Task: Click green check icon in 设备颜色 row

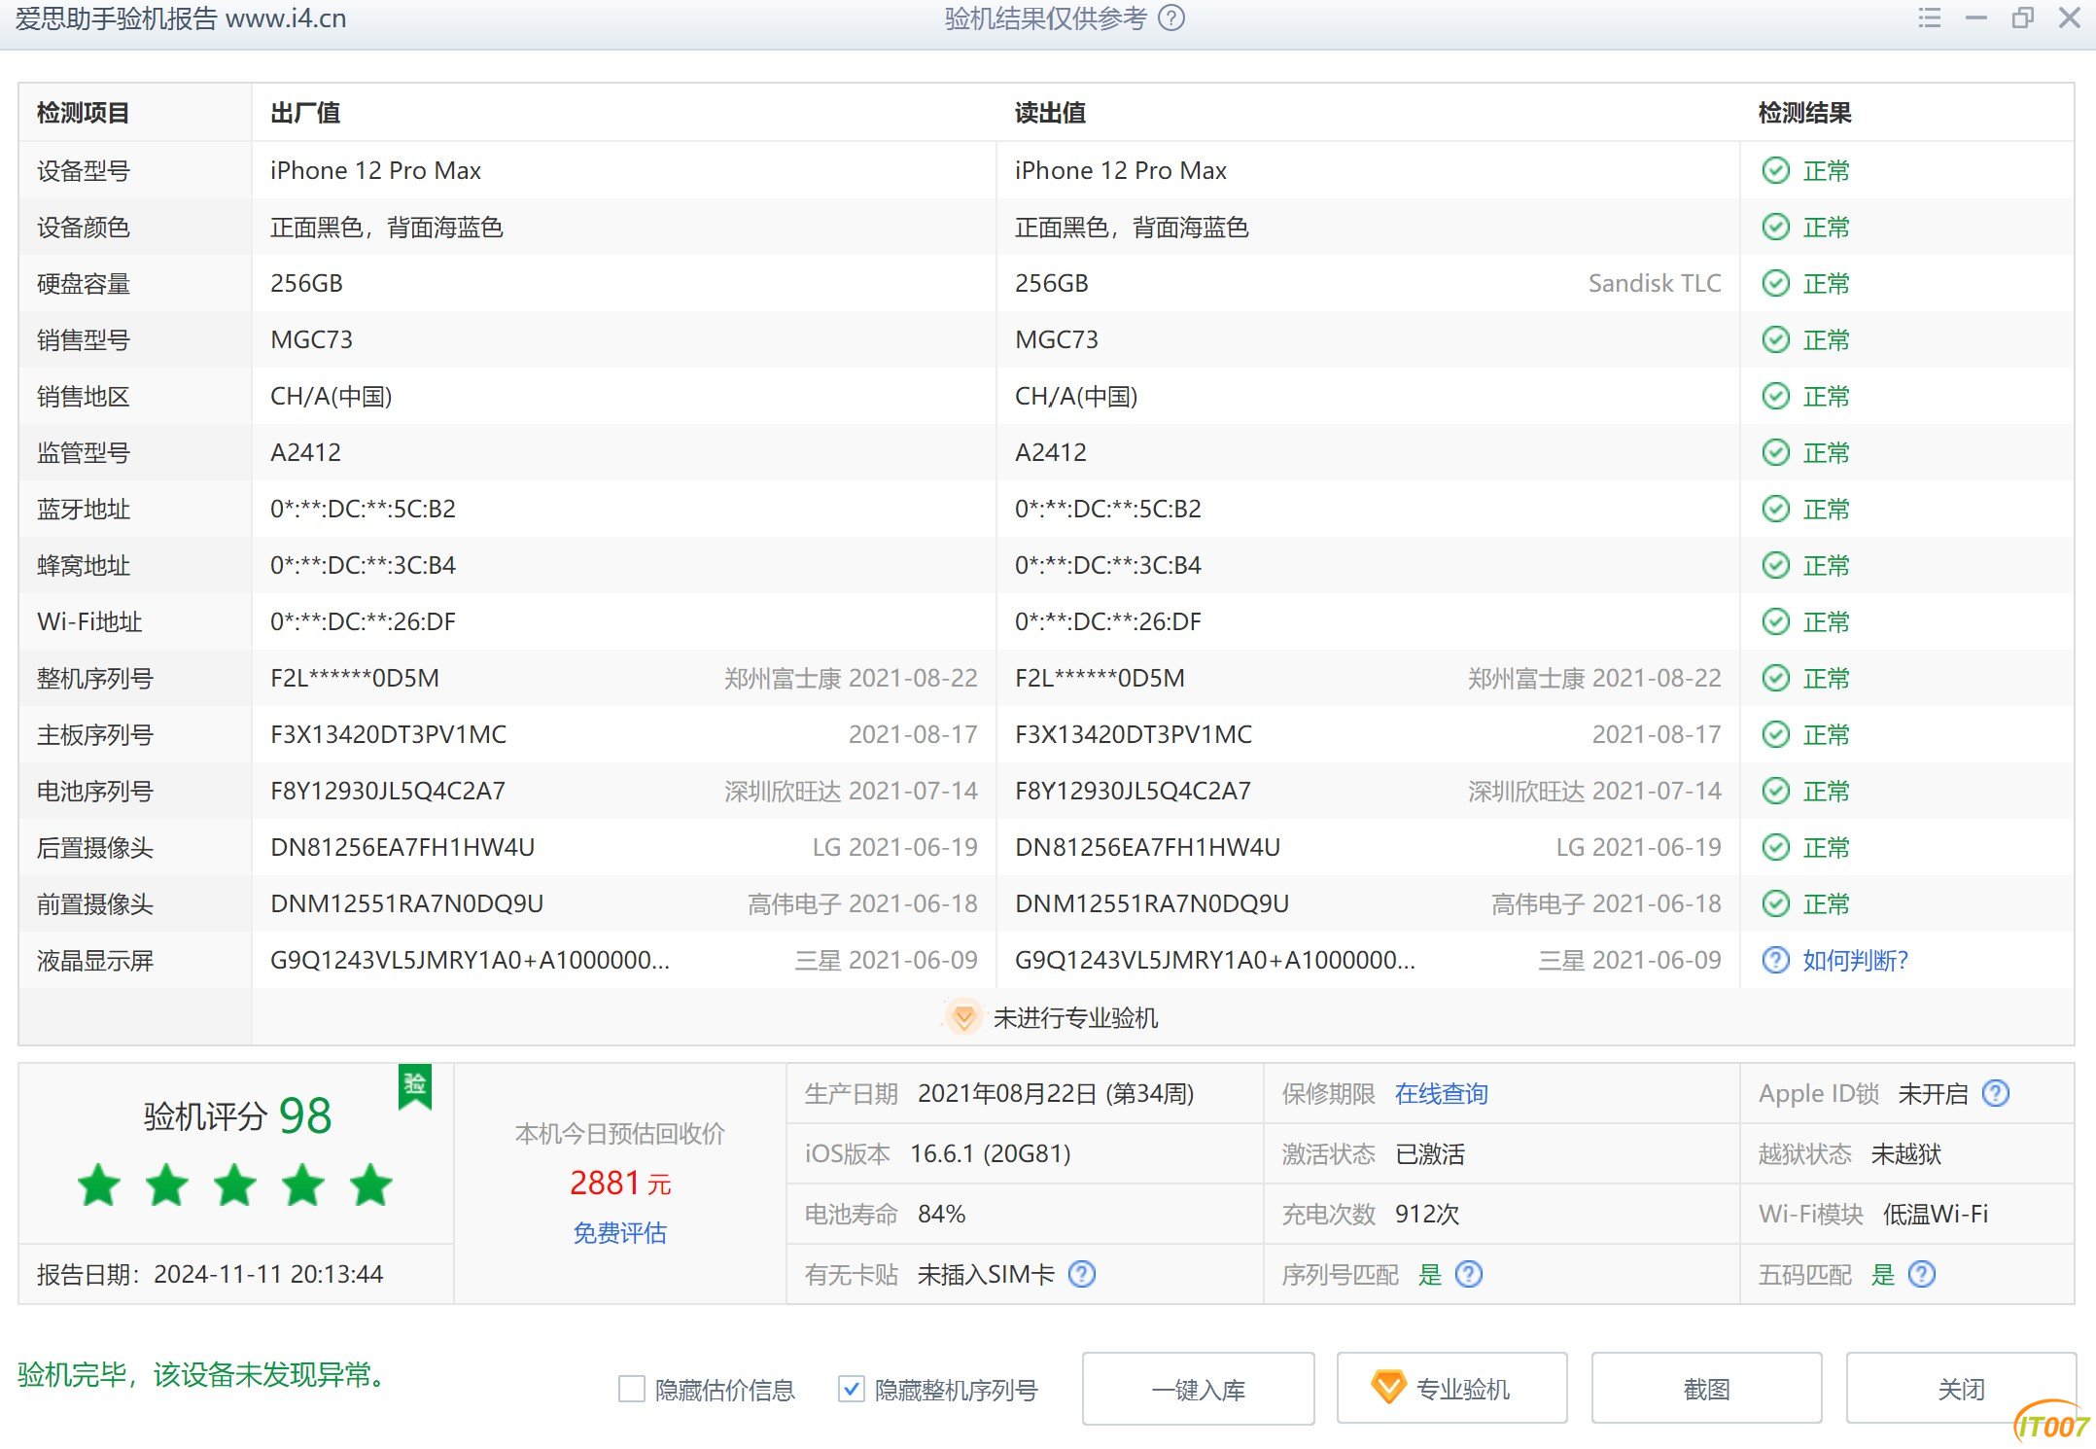Action: pyautogui.click(x=1775, y=228)
